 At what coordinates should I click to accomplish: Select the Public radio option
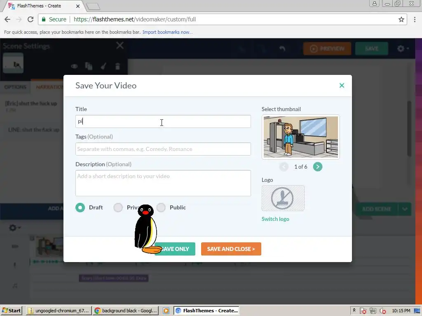tap(161, 207)
